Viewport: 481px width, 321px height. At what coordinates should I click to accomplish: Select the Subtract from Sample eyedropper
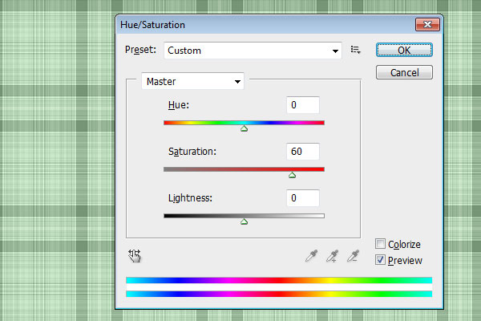point(352,256)
